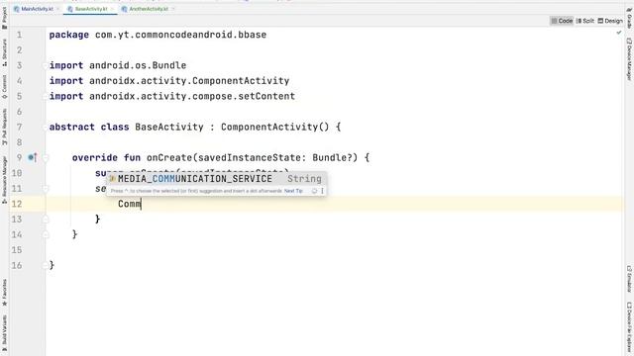Screen dimensions: 634x356
Task: Toggle the fold marker on line 11
Action: coord(46,189)
